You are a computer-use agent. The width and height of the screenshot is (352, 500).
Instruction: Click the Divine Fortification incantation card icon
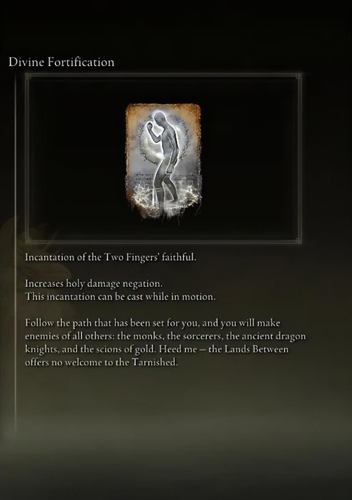tap(163, 161)
